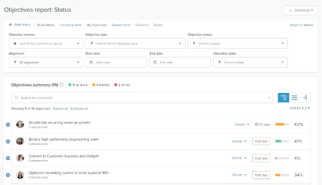Switch to the compact list view icon
This screenshot has height=185, width=322.
294,98
